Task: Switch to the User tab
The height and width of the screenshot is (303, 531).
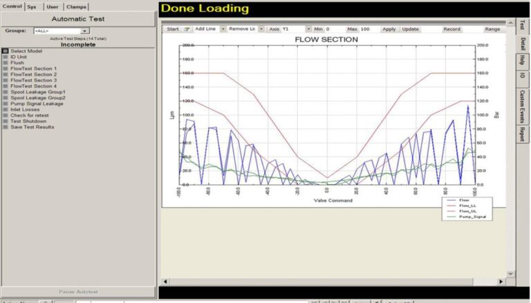Action: [x=53, y=7]
